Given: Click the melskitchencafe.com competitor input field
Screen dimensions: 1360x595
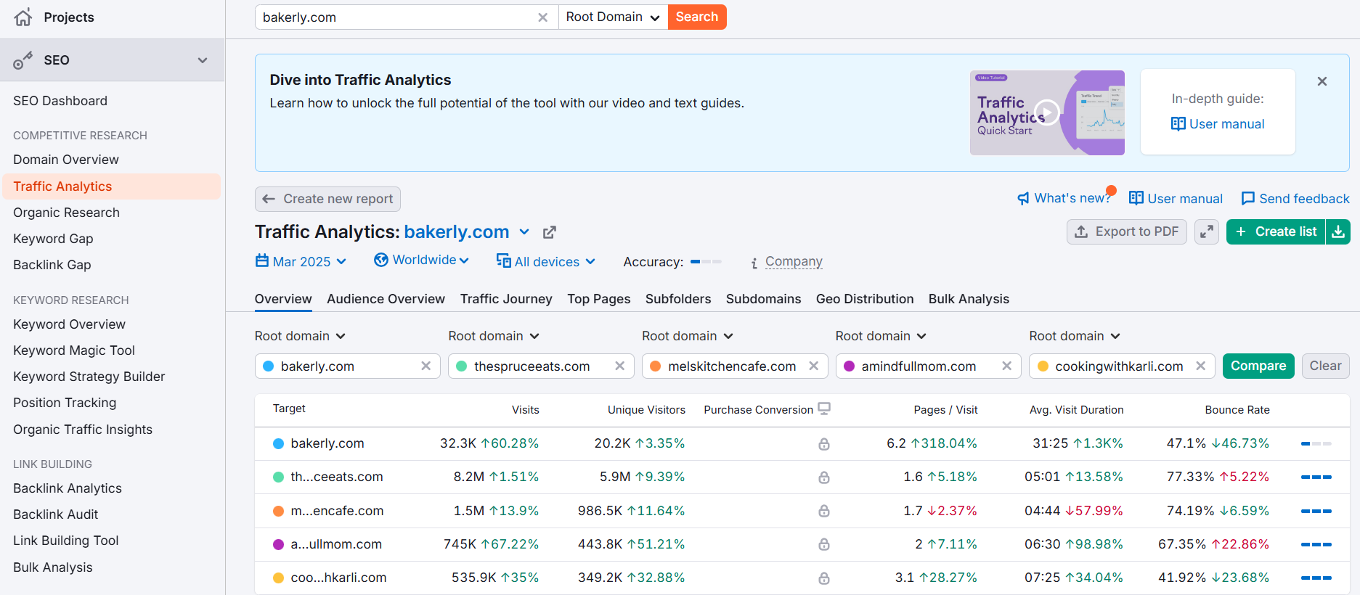Looking at the screenshot, I should tap(734, 366).
